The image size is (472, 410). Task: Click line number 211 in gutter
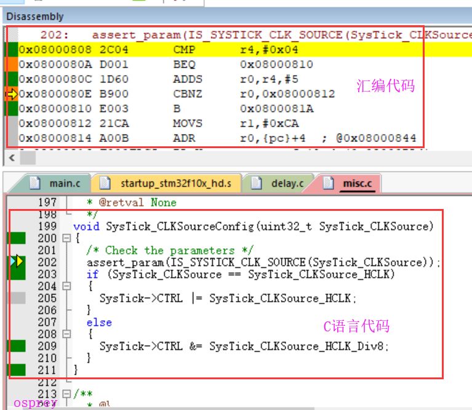[x=47, y=370]
